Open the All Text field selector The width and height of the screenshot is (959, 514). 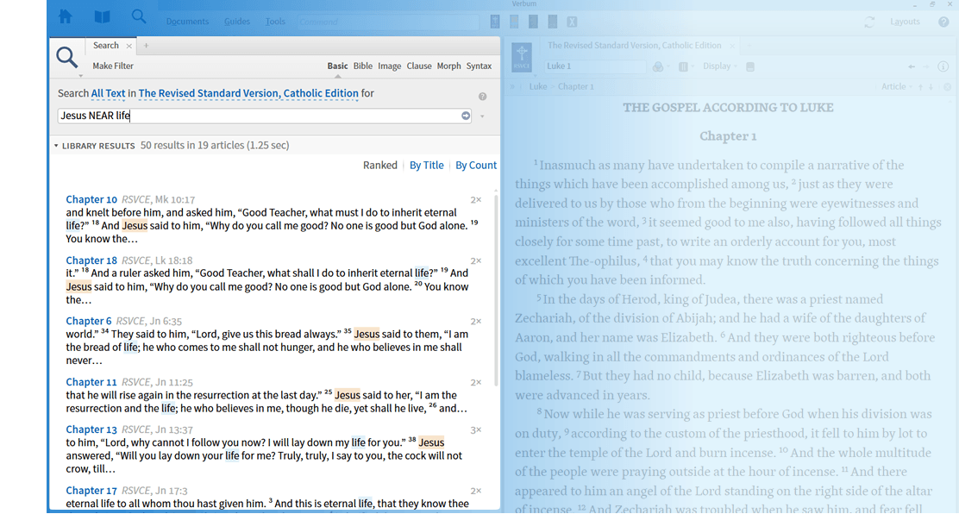(109, 94)
